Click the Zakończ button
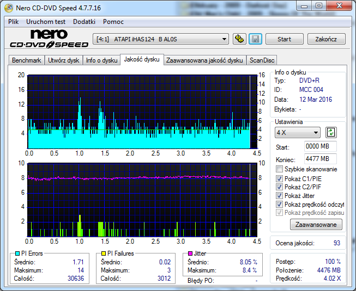The image size is (356, 291). click(326, 39)
